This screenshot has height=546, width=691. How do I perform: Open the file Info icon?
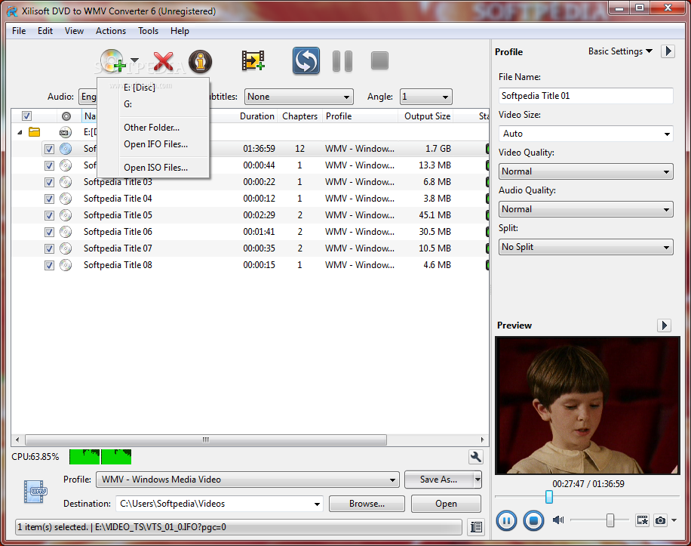[200, 61]
